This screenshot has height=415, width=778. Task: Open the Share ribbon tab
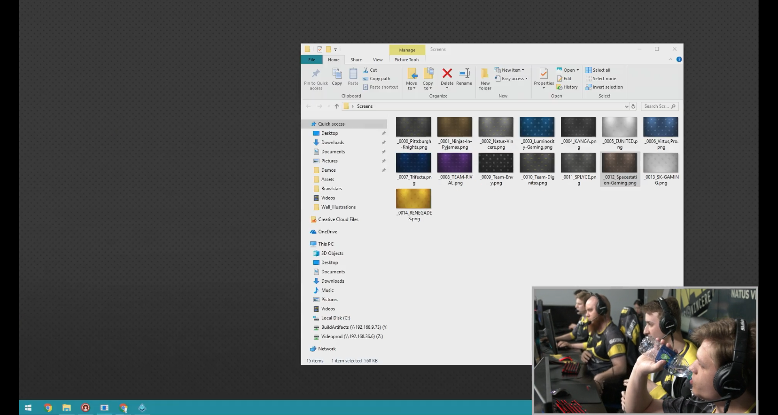(356, 60)
